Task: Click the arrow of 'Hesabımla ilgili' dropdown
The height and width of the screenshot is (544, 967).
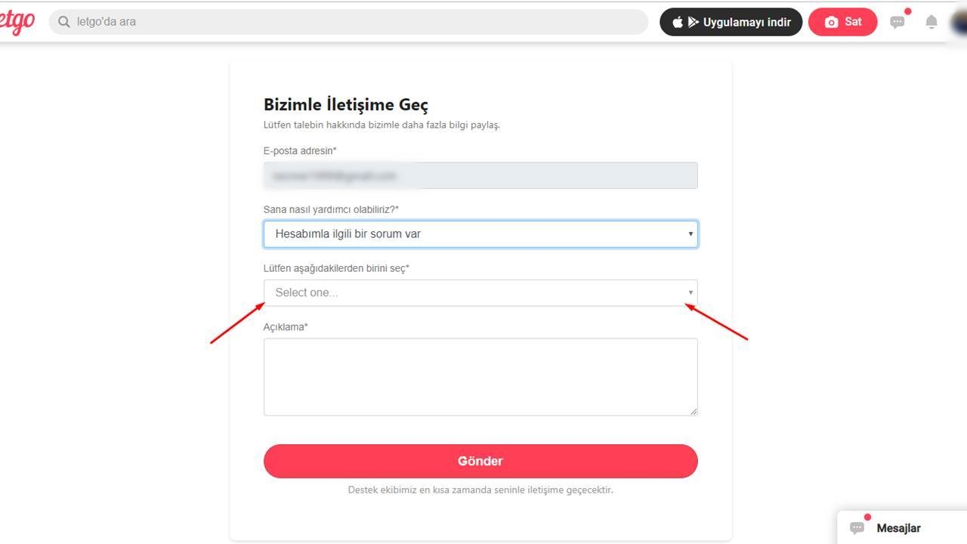Action: 690,234
